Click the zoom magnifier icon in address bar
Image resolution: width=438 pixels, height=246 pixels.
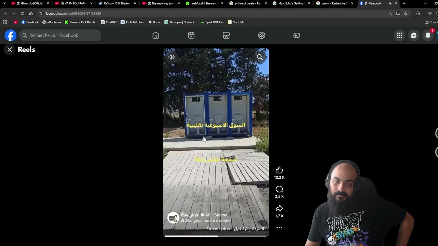pos(390,13)
